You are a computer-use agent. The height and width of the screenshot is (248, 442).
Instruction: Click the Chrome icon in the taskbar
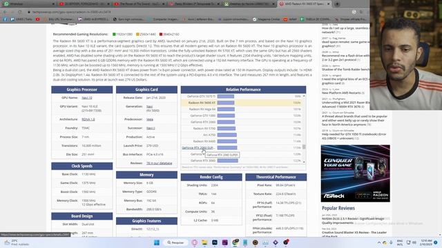tap(235, 242)
